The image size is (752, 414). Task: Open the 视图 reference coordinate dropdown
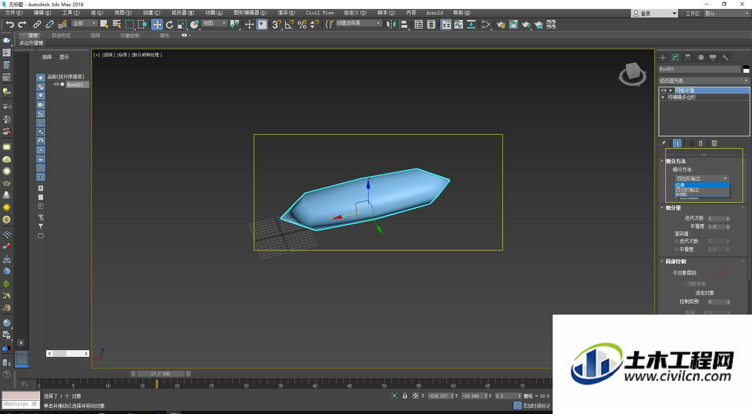[x=214, y=23]
